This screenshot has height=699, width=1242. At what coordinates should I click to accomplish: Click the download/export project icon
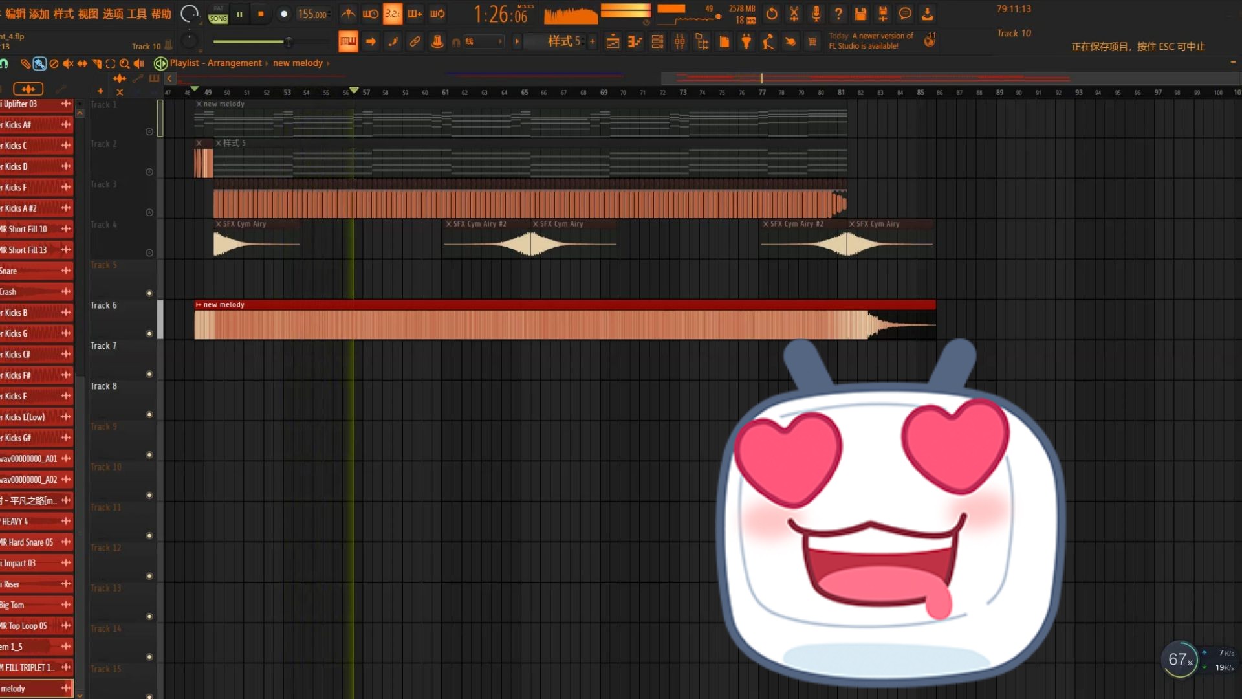[927, 14]
